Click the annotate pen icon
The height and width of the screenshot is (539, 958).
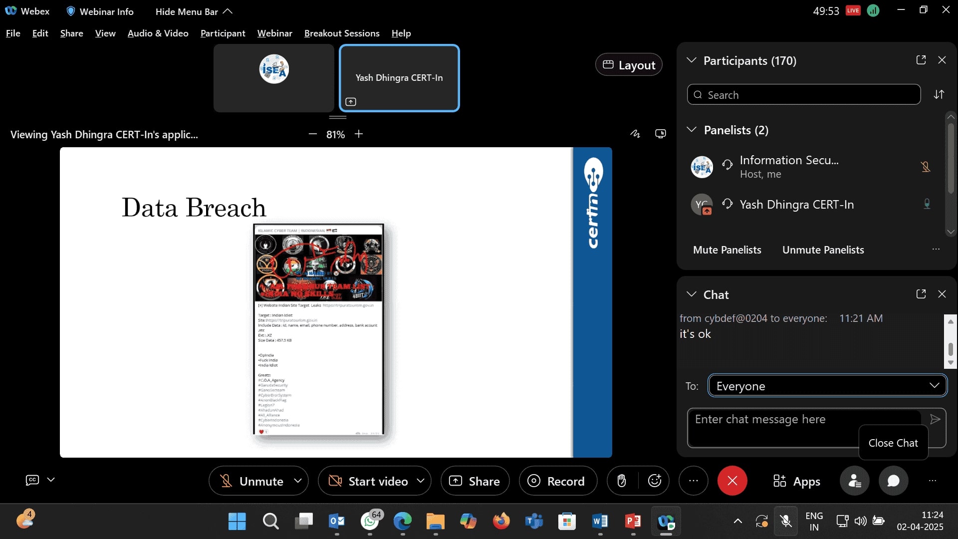tap(635, 134)
